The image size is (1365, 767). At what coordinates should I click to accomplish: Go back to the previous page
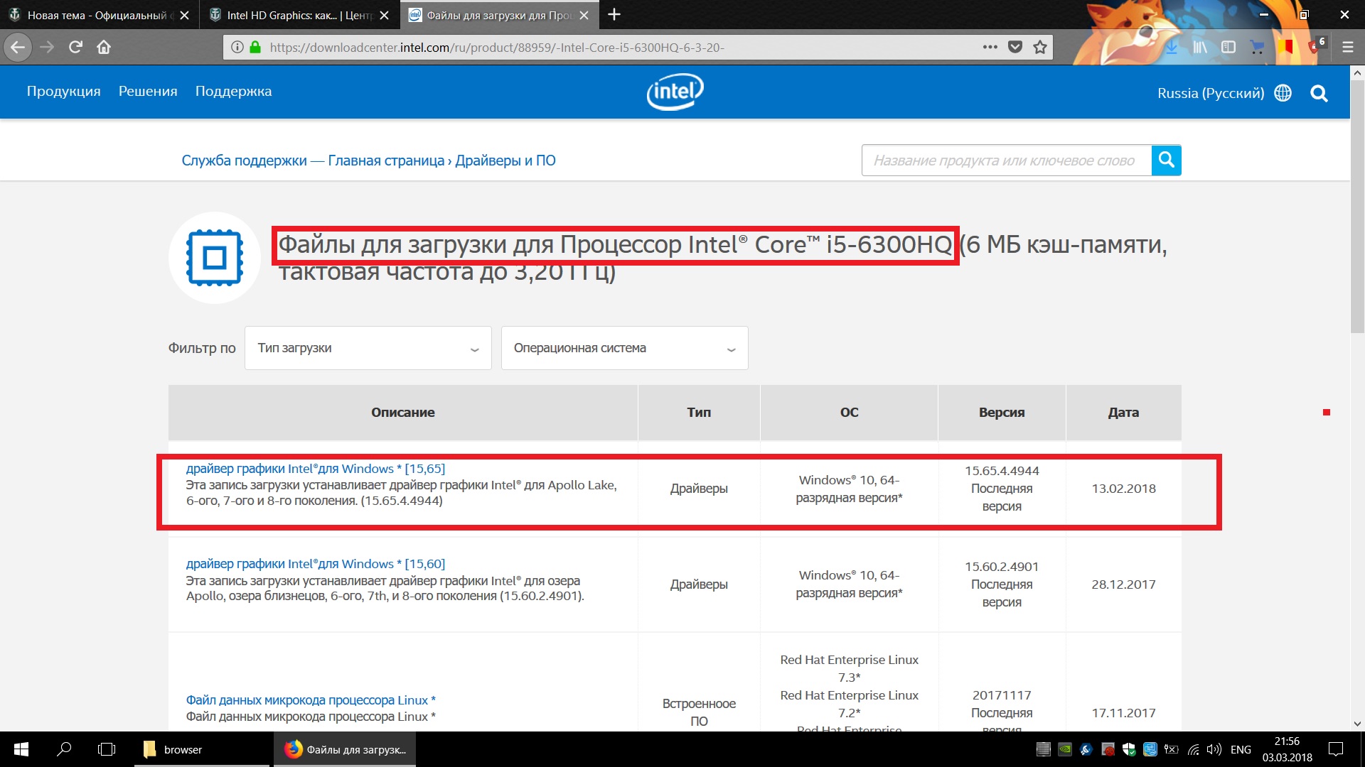tap(18, 48)
